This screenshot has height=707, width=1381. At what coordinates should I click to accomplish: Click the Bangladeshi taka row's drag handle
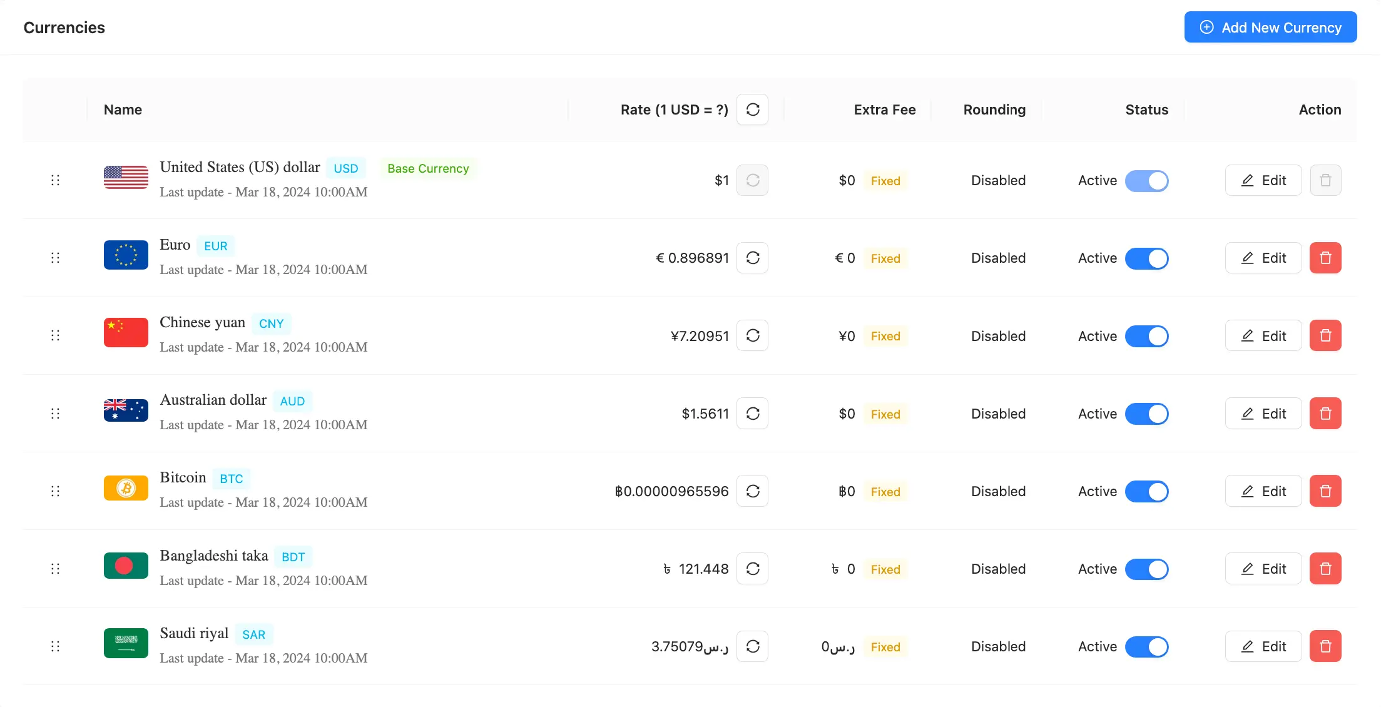click(x=55, y=569)
